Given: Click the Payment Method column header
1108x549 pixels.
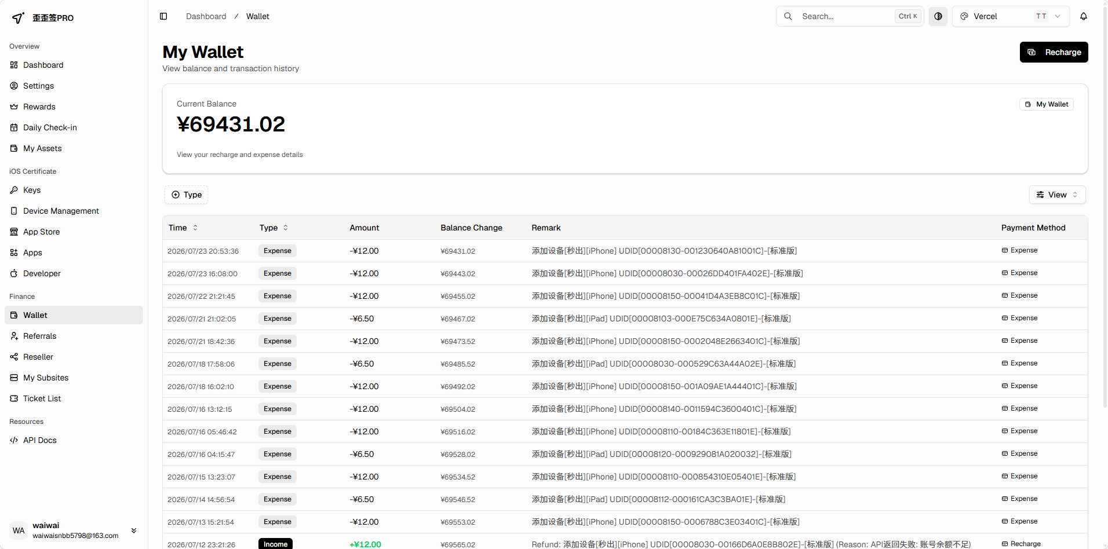Looking at the screenshot, I should (1033, 228).
